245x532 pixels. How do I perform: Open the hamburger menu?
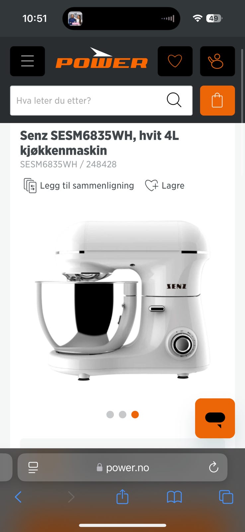click(x=27, y=61)
